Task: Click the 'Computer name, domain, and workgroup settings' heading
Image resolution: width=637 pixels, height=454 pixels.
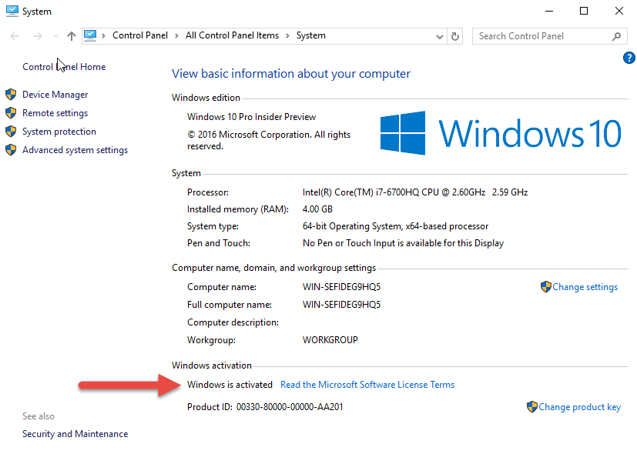Action: [x=273, y=268]
